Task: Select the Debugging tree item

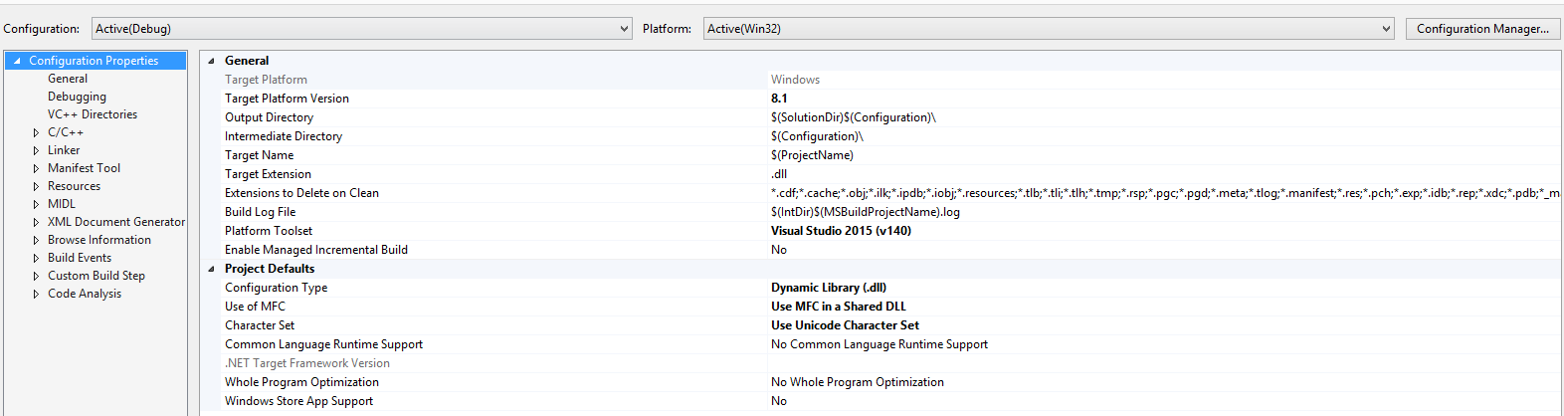Action: [x=77, y=97]
